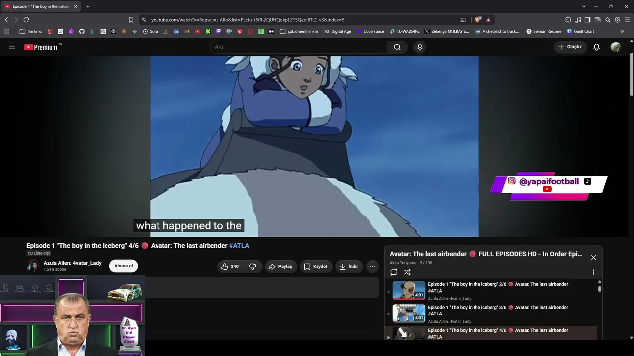Open the apps grid in bookmarks bar
Screen dimensions: 634x356
[x=6, y=31]
